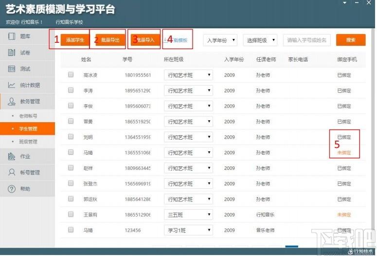
Task: Tick the checkbox for 李俊
Action: click(71, 106)
